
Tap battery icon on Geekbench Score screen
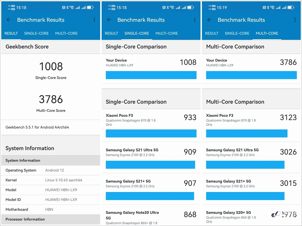tap(90, 8)
